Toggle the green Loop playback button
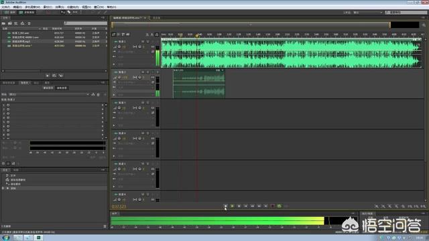 tap(279, 206)
